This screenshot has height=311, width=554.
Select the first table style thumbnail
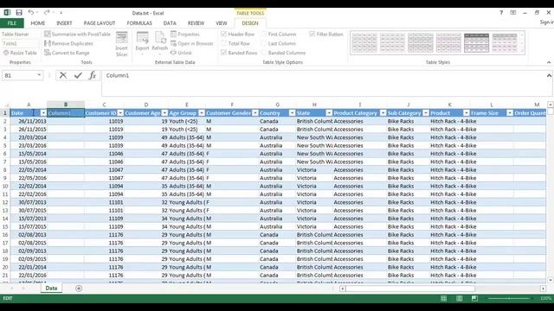click(364, 42)
